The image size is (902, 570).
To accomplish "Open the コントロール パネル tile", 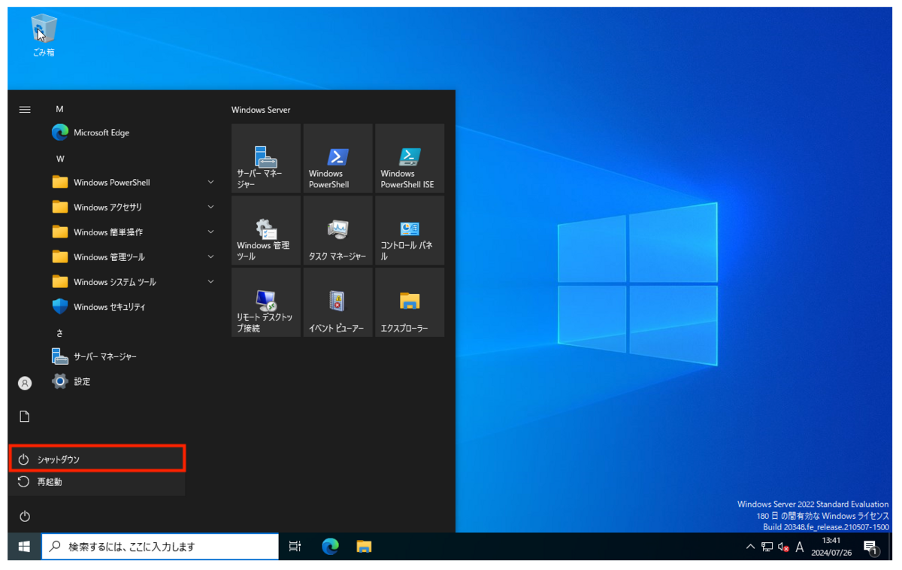I will [x=410, y=230].
